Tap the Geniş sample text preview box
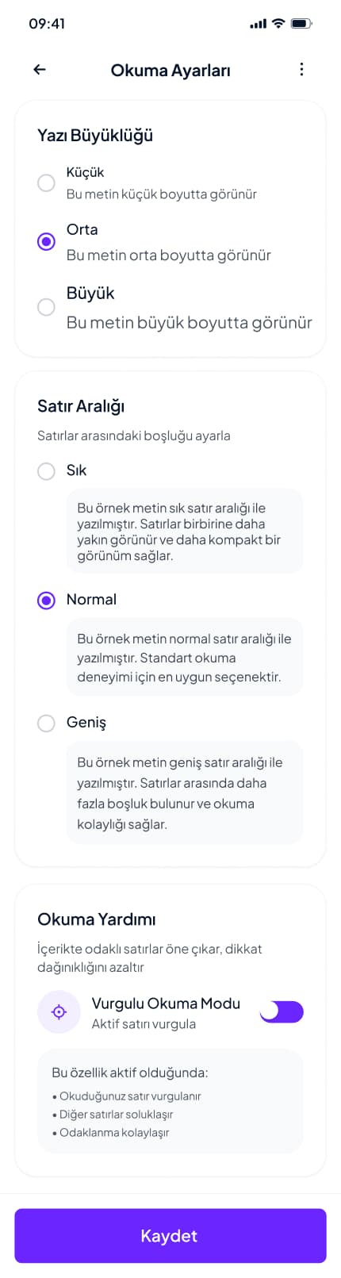 (184, 793)
